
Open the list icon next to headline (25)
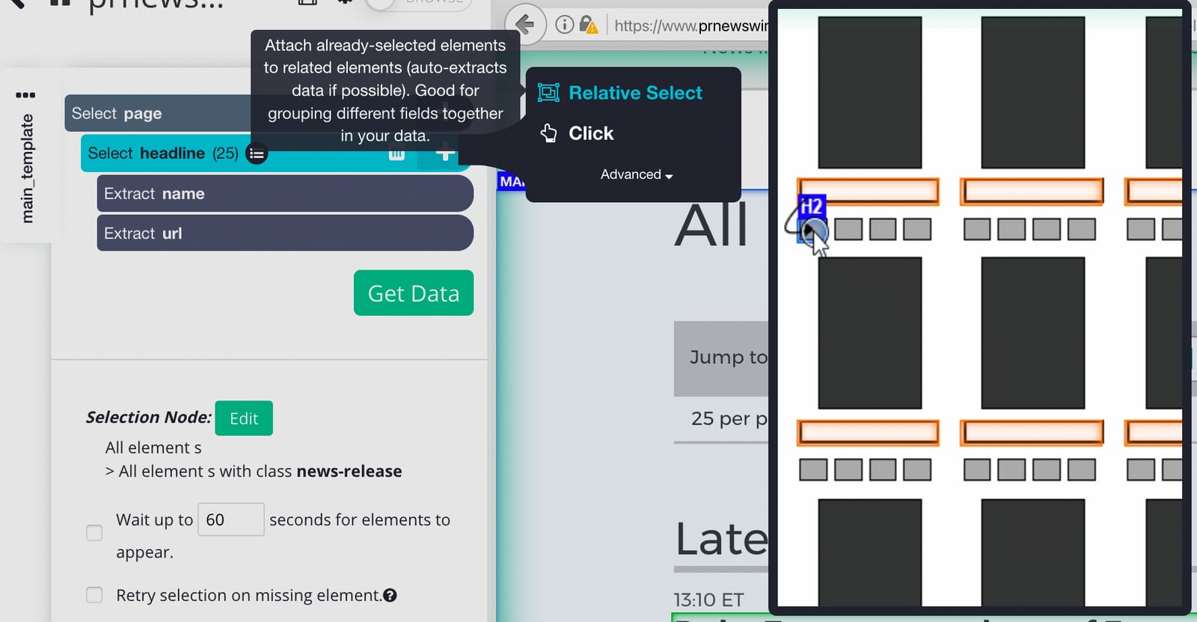(x=257, y=153)
